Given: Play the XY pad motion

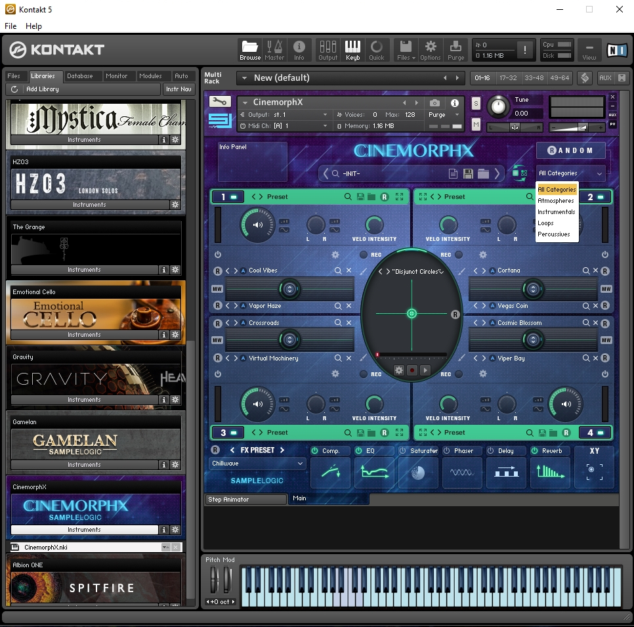Looking at the screenshot, I should tap(425, 370).
